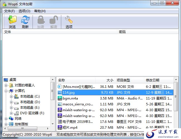Screen dimensions: 181x139
Task: Click the 看图王 PDF 文件 type cell
Action: tap(129, 121)
